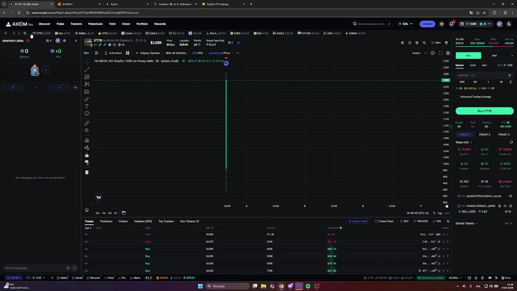
Task: Open the GLOBAL region dropdown
Action: pos(455,278)
